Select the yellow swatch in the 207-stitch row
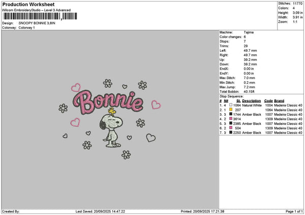 [x=231, y=110]
